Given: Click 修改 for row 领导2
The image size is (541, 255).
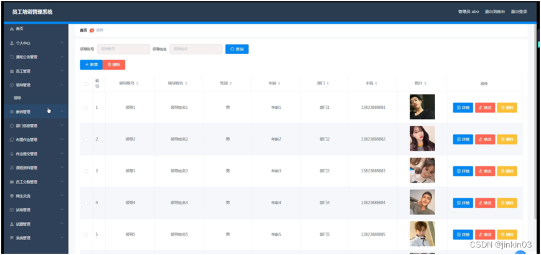Looking at the screenshot, I should (485, 139).
